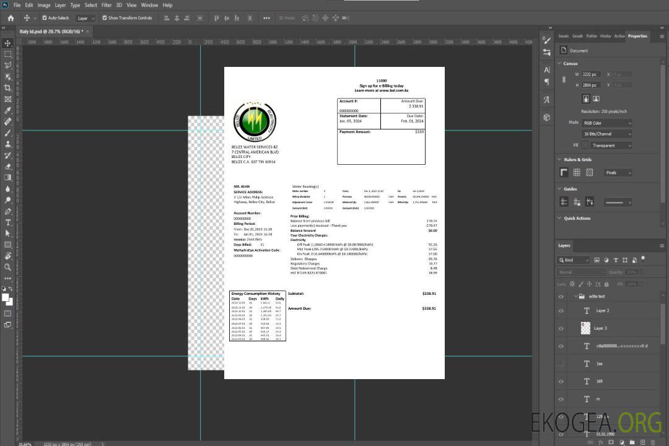Open the Filter menu
The image size is (669, 446).
coord(107,5)
